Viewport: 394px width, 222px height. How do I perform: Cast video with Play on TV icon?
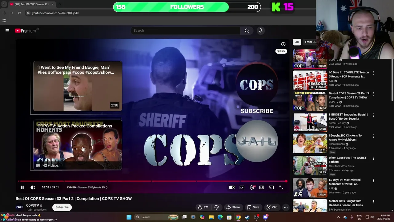[271, 187]
